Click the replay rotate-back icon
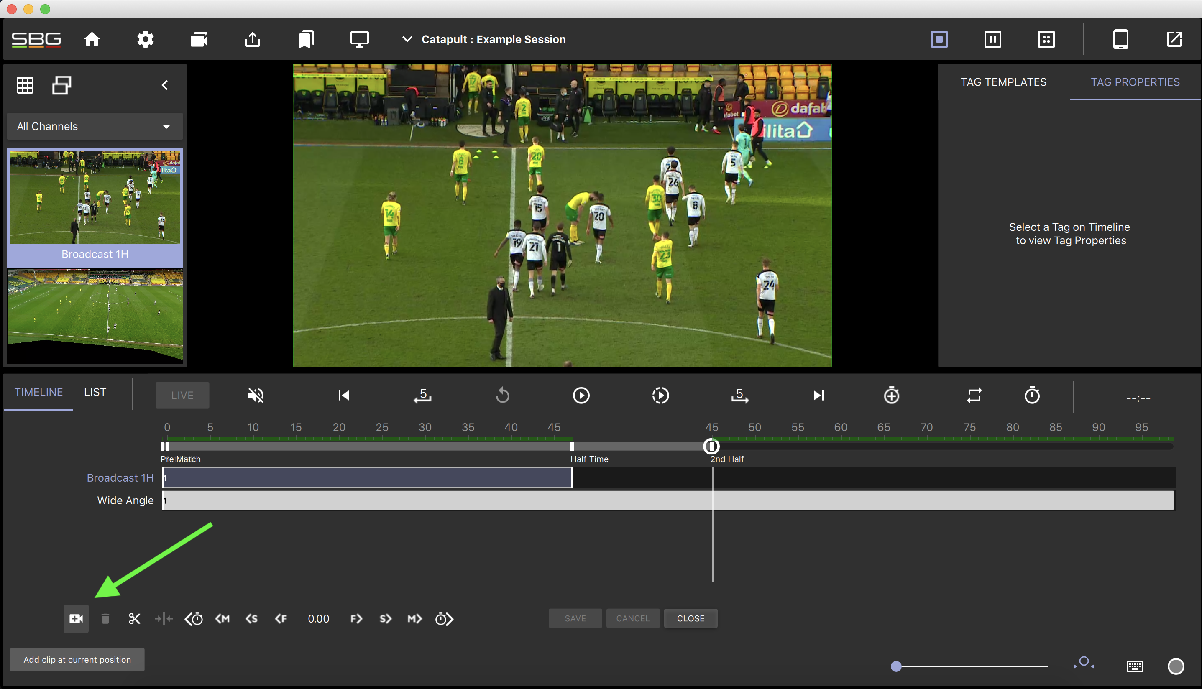 [x=502, y=395]
